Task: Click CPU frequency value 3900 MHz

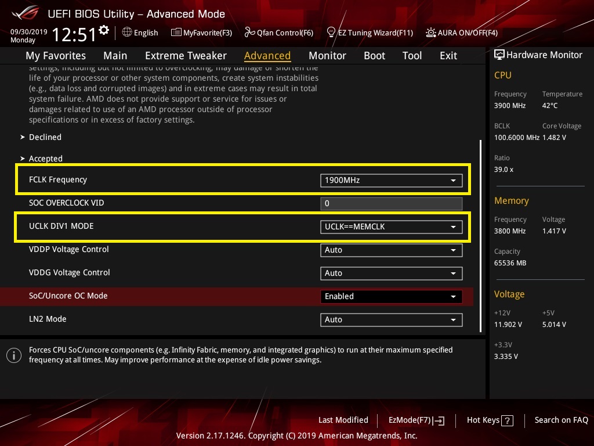Action: pos(509,106)
